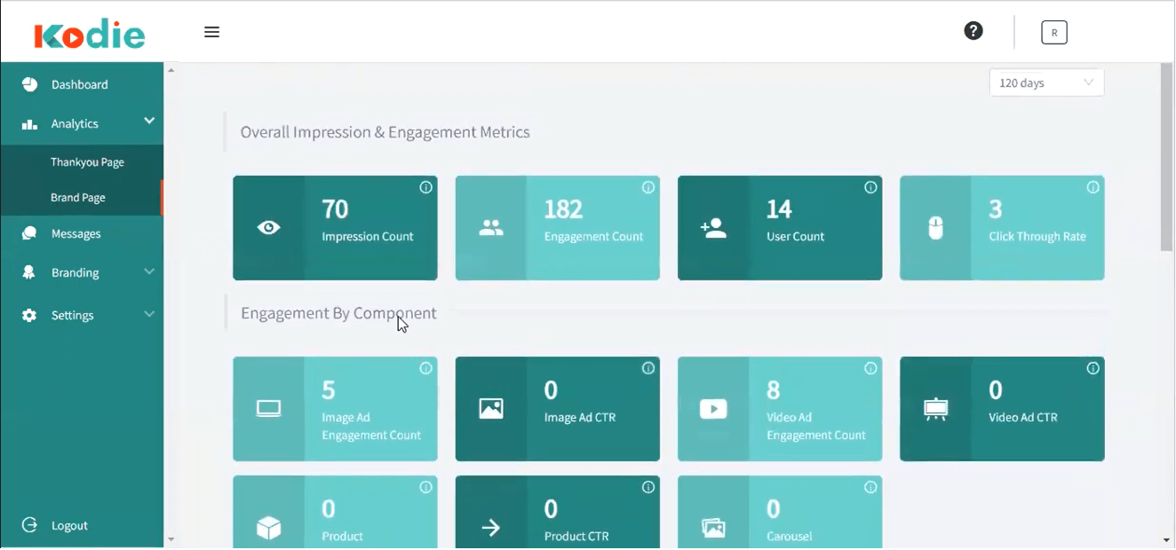Click the people icon on Engagement Count card
The width and height of the screenshot is (1176, 550).
491,228
